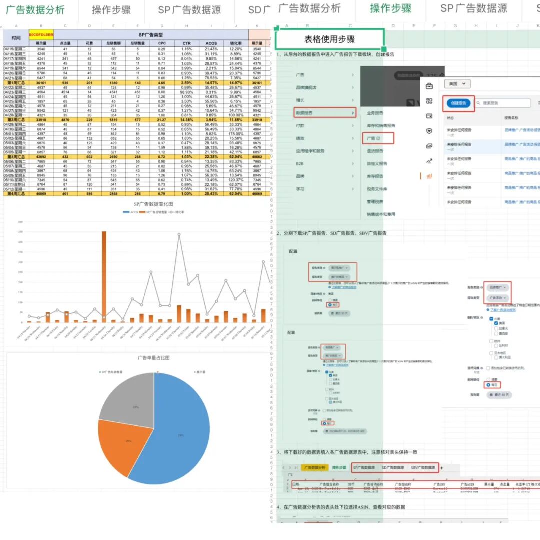This screenshot has height=540, width=540.
Task: Open the 美国 marketplace dropdown
Action: pos(458,84)
